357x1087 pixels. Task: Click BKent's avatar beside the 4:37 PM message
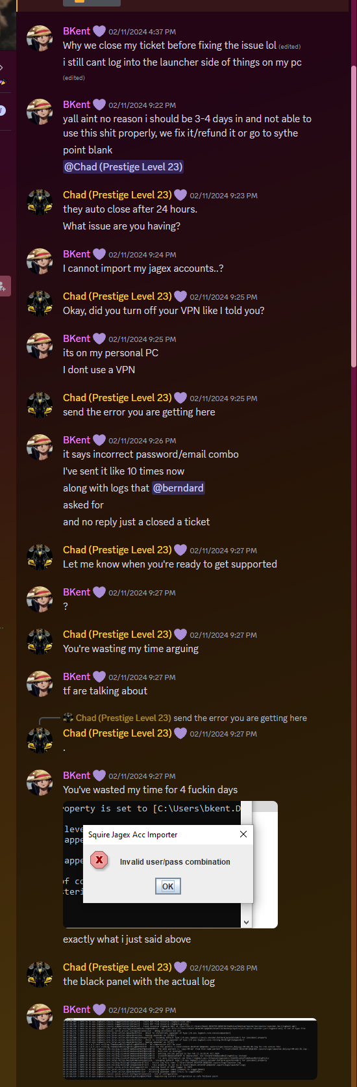(40, 38)
